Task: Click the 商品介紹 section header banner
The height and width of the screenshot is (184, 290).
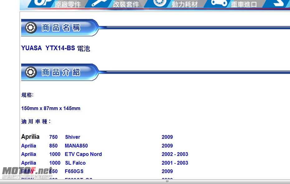Action: coord(60,72)
